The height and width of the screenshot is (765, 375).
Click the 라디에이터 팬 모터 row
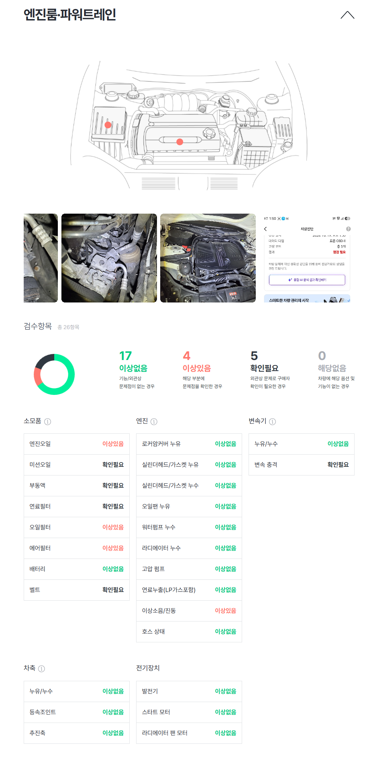coord(189,733)
